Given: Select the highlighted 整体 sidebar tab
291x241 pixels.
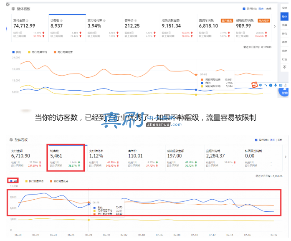Looking at the screenshot, I should pyautogui.click(x=284, y=17).
